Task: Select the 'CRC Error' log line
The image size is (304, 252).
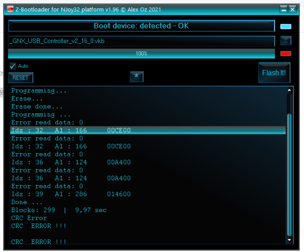Action: [148, 218]
